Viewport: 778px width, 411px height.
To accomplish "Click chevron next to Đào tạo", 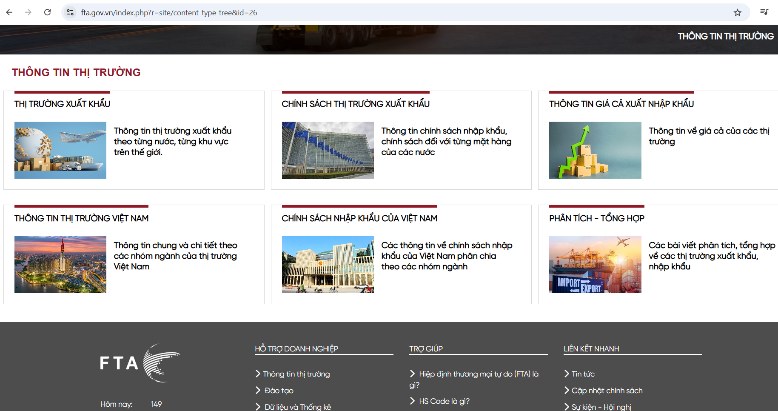I will [258, 390].
